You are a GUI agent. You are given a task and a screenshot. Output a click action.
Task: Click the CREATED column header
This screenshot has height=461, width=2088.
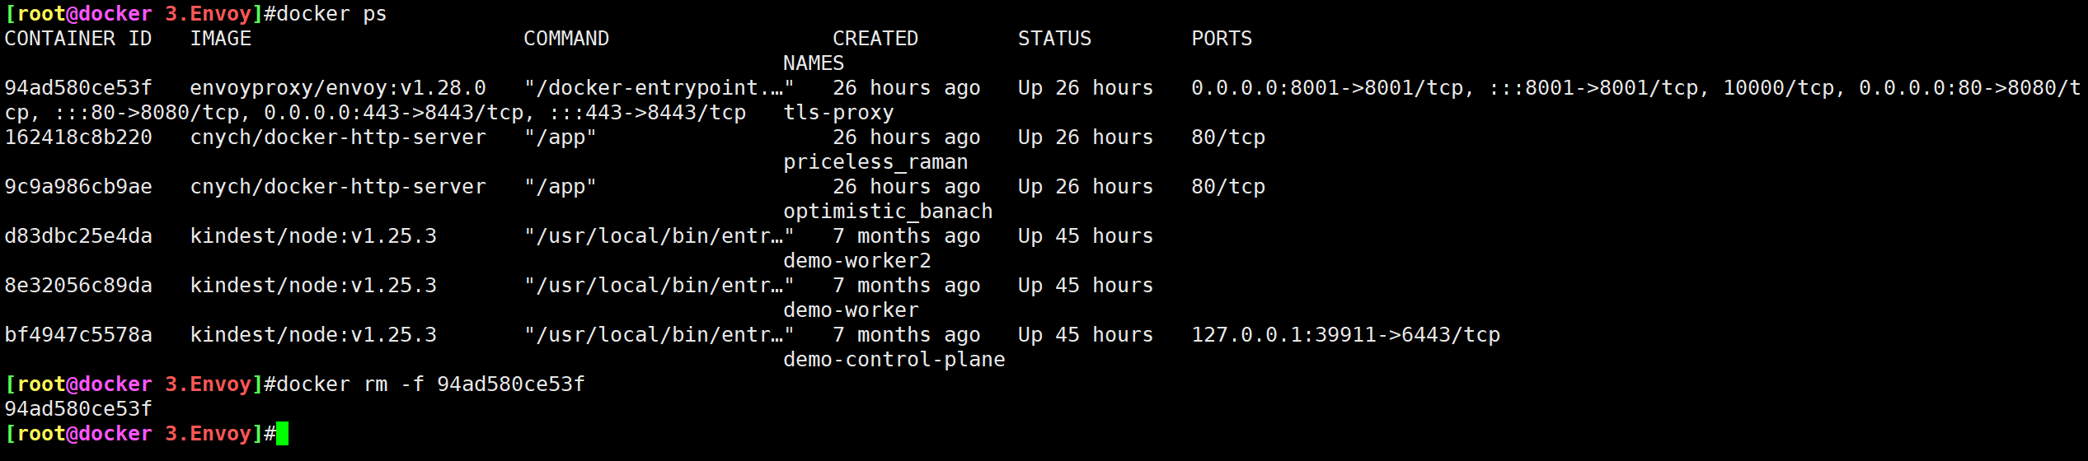pos(875,39)
